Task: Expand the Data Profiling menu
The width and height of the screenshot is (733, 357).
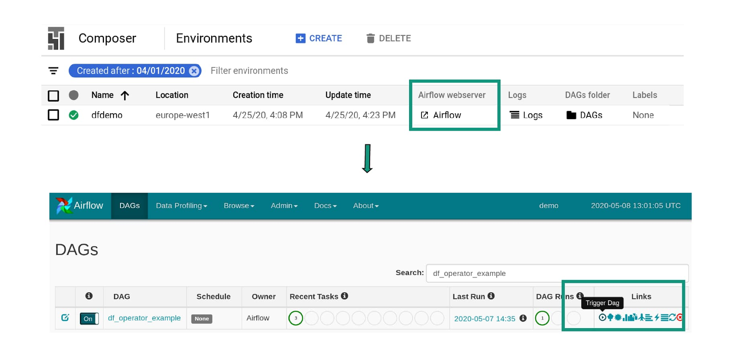Action: [181, 206]
